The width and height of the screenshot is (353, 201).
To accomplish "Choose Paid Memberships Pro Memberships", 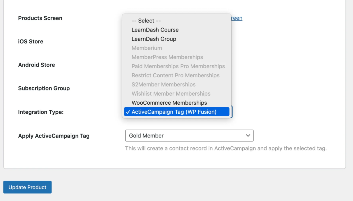I will click(178, 66).
